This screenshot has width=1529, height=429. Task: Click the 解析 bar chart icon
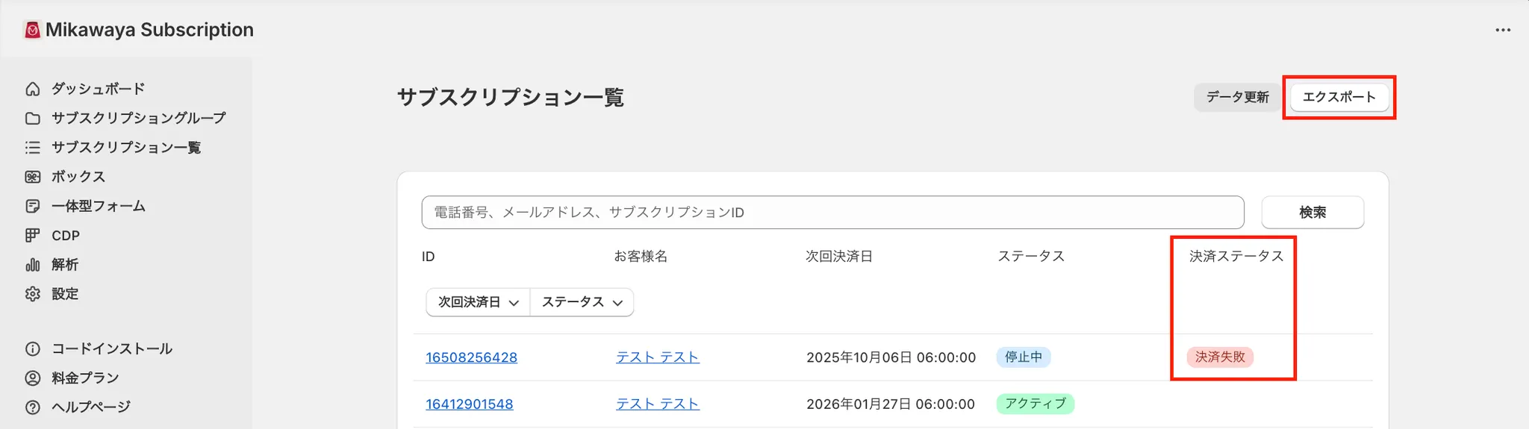33,265
